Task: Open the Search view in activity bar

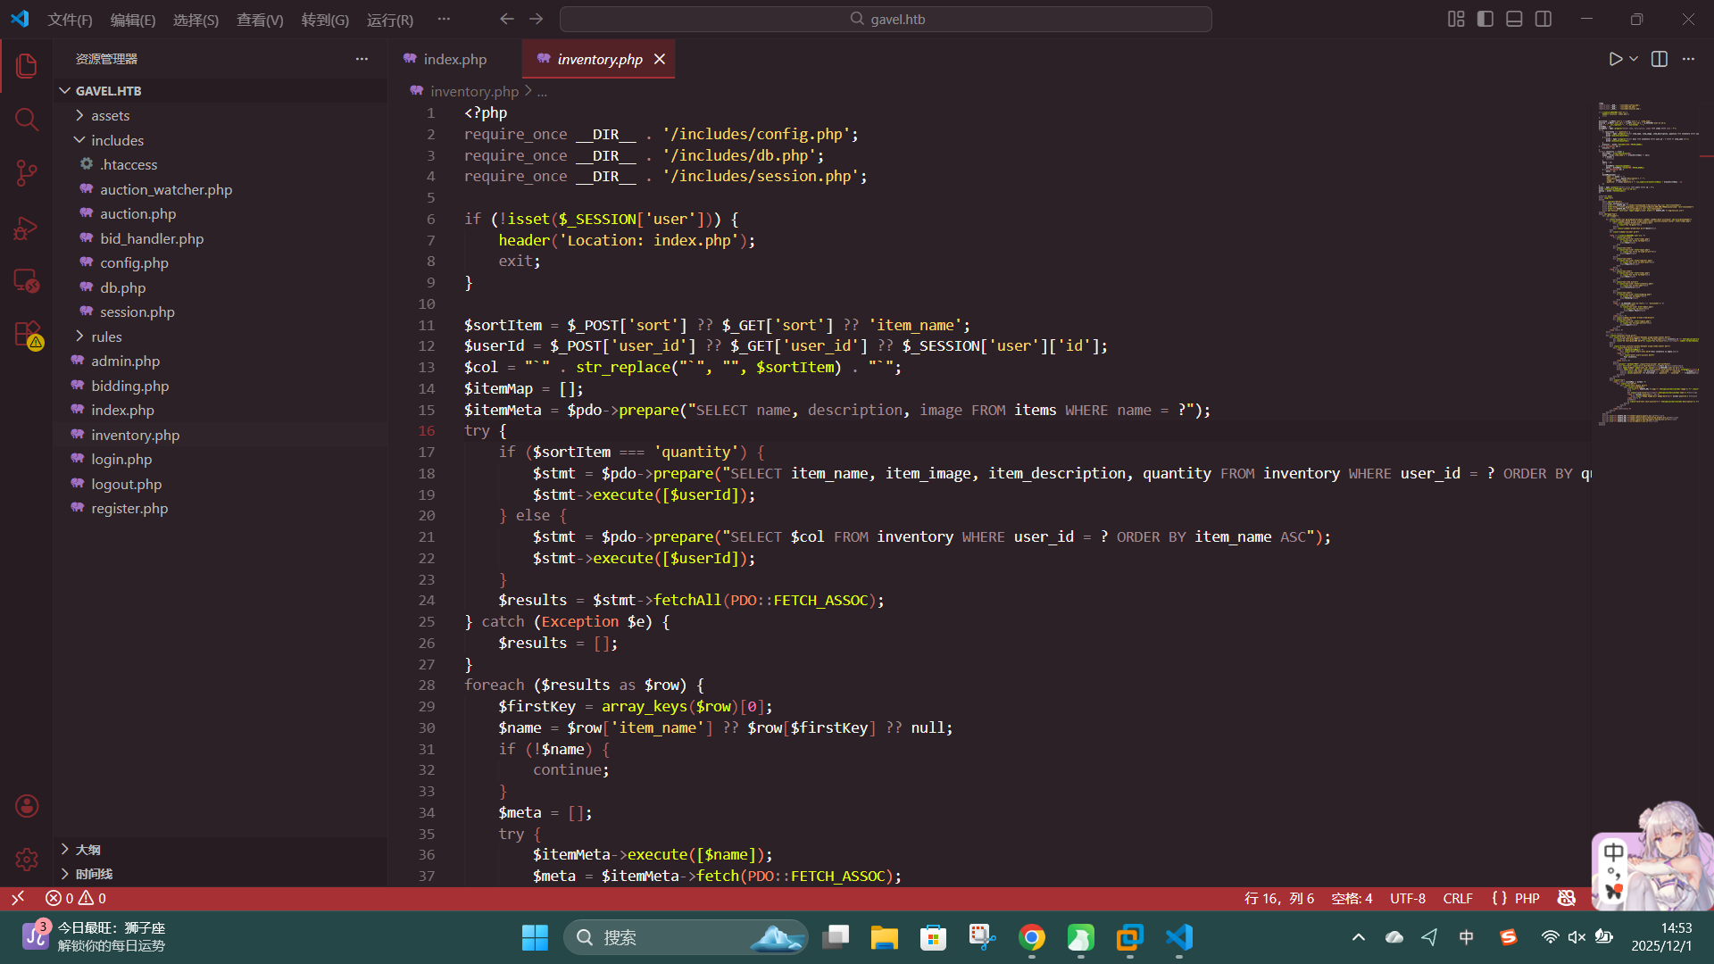Action: point(27,120)
